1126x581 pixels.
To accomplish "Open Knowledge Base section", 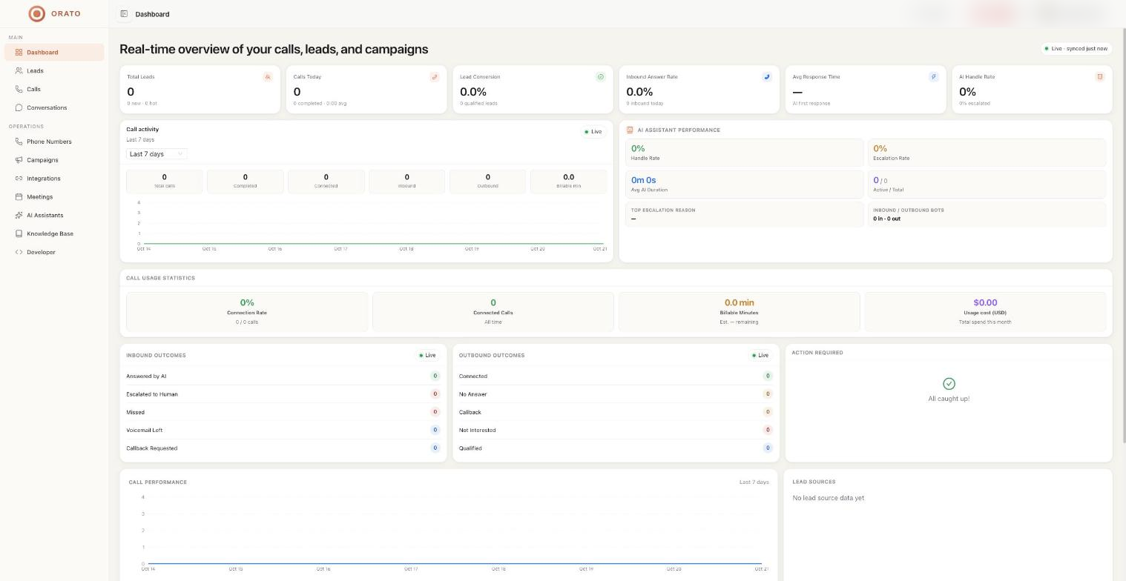I will tap(54, 233).
